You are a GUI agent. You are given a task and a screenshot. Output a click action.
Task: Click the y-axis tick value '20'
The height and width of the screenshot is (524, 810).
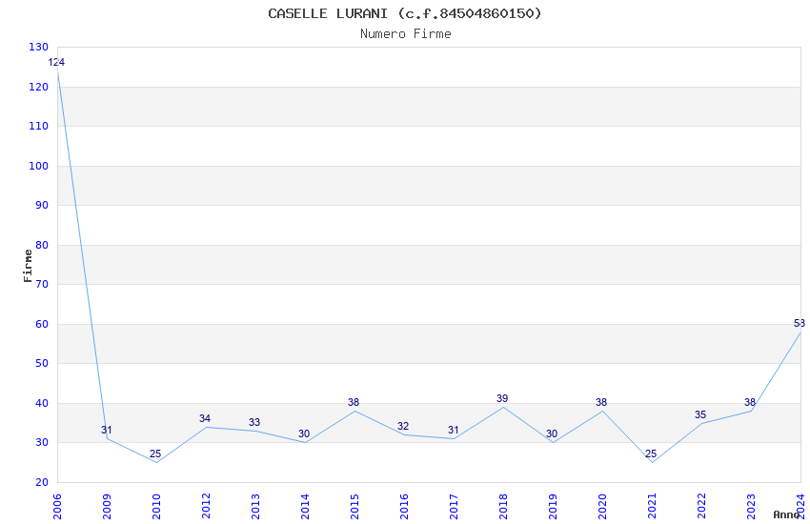click(42, 482)
